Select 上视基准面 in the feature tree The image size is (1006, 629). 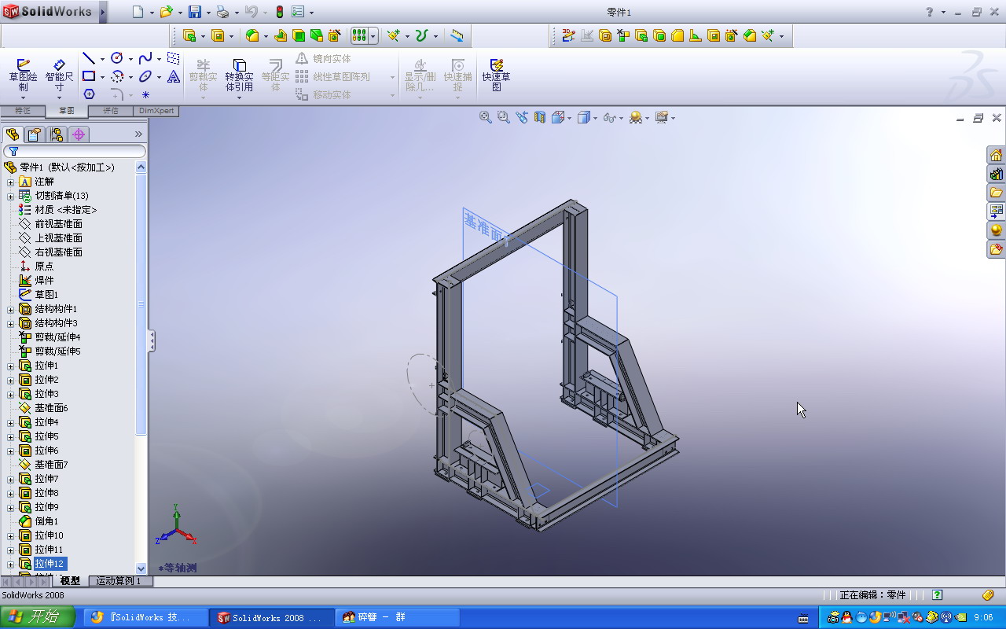(58, 238)
